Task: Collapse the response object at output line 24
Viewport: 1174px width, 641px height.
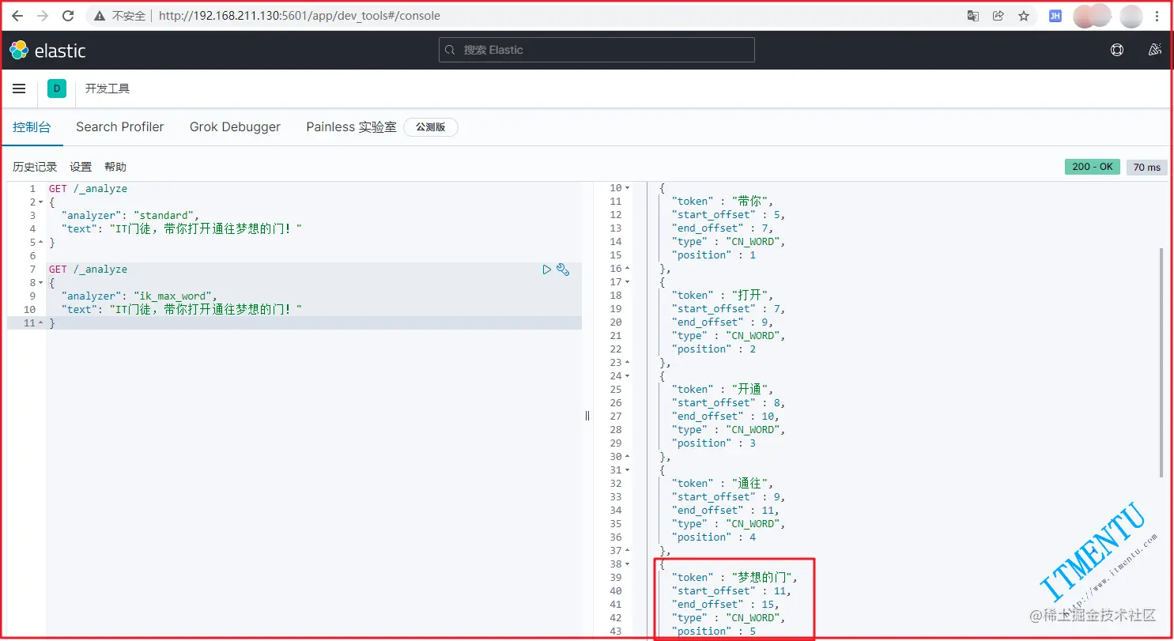Action: pos(627,376)
